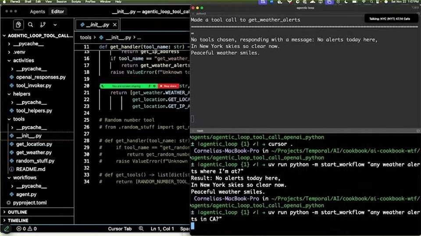Click Stop share in the screen sharing bar
The image size is (421, 236).
click(169, 86)
